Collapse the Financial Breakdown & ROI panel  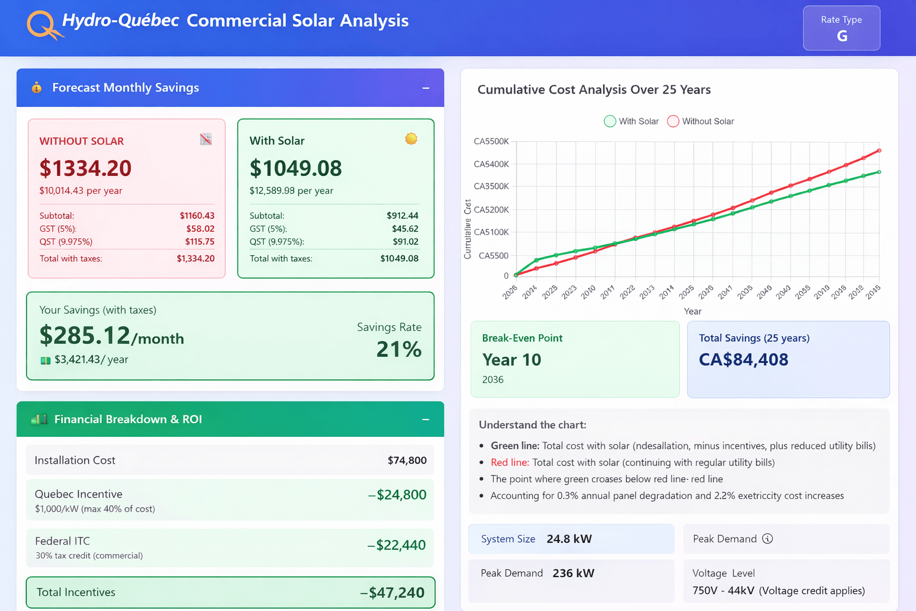[426, 419]
